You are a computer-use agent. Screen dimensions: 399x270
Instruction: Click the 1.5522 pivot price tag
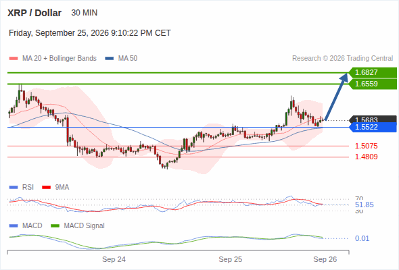pyautogui.click(x=373, y=128)
